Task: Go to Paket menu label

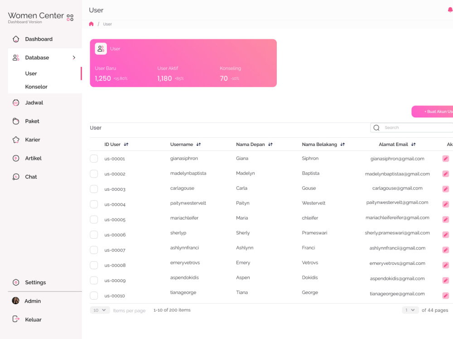Action: click(32, 121)
